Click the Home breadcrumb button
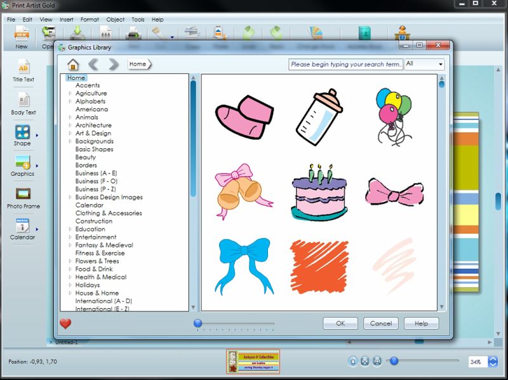 [139, 64]
